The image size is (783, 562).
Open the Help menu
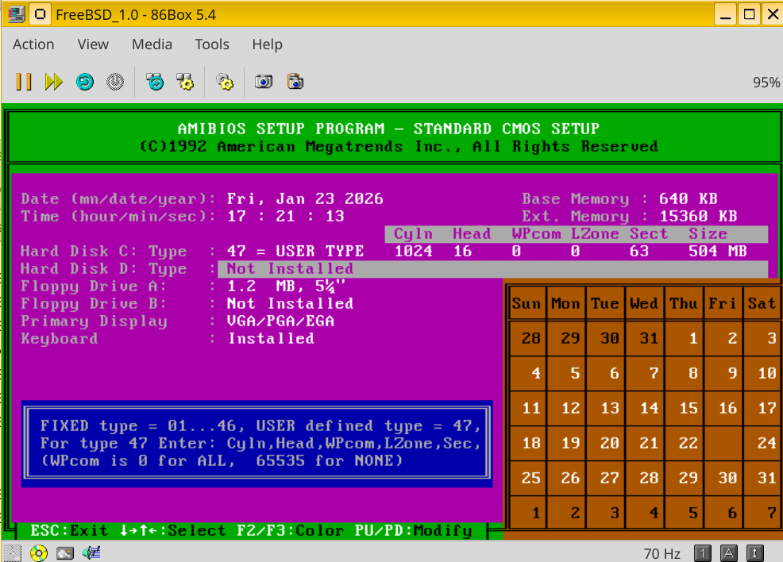click(267, 44)
